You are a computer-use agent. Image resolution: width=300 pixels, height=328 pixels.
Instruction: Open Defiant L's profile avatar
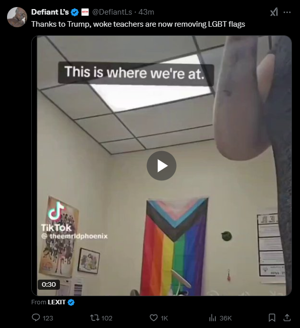17,17
